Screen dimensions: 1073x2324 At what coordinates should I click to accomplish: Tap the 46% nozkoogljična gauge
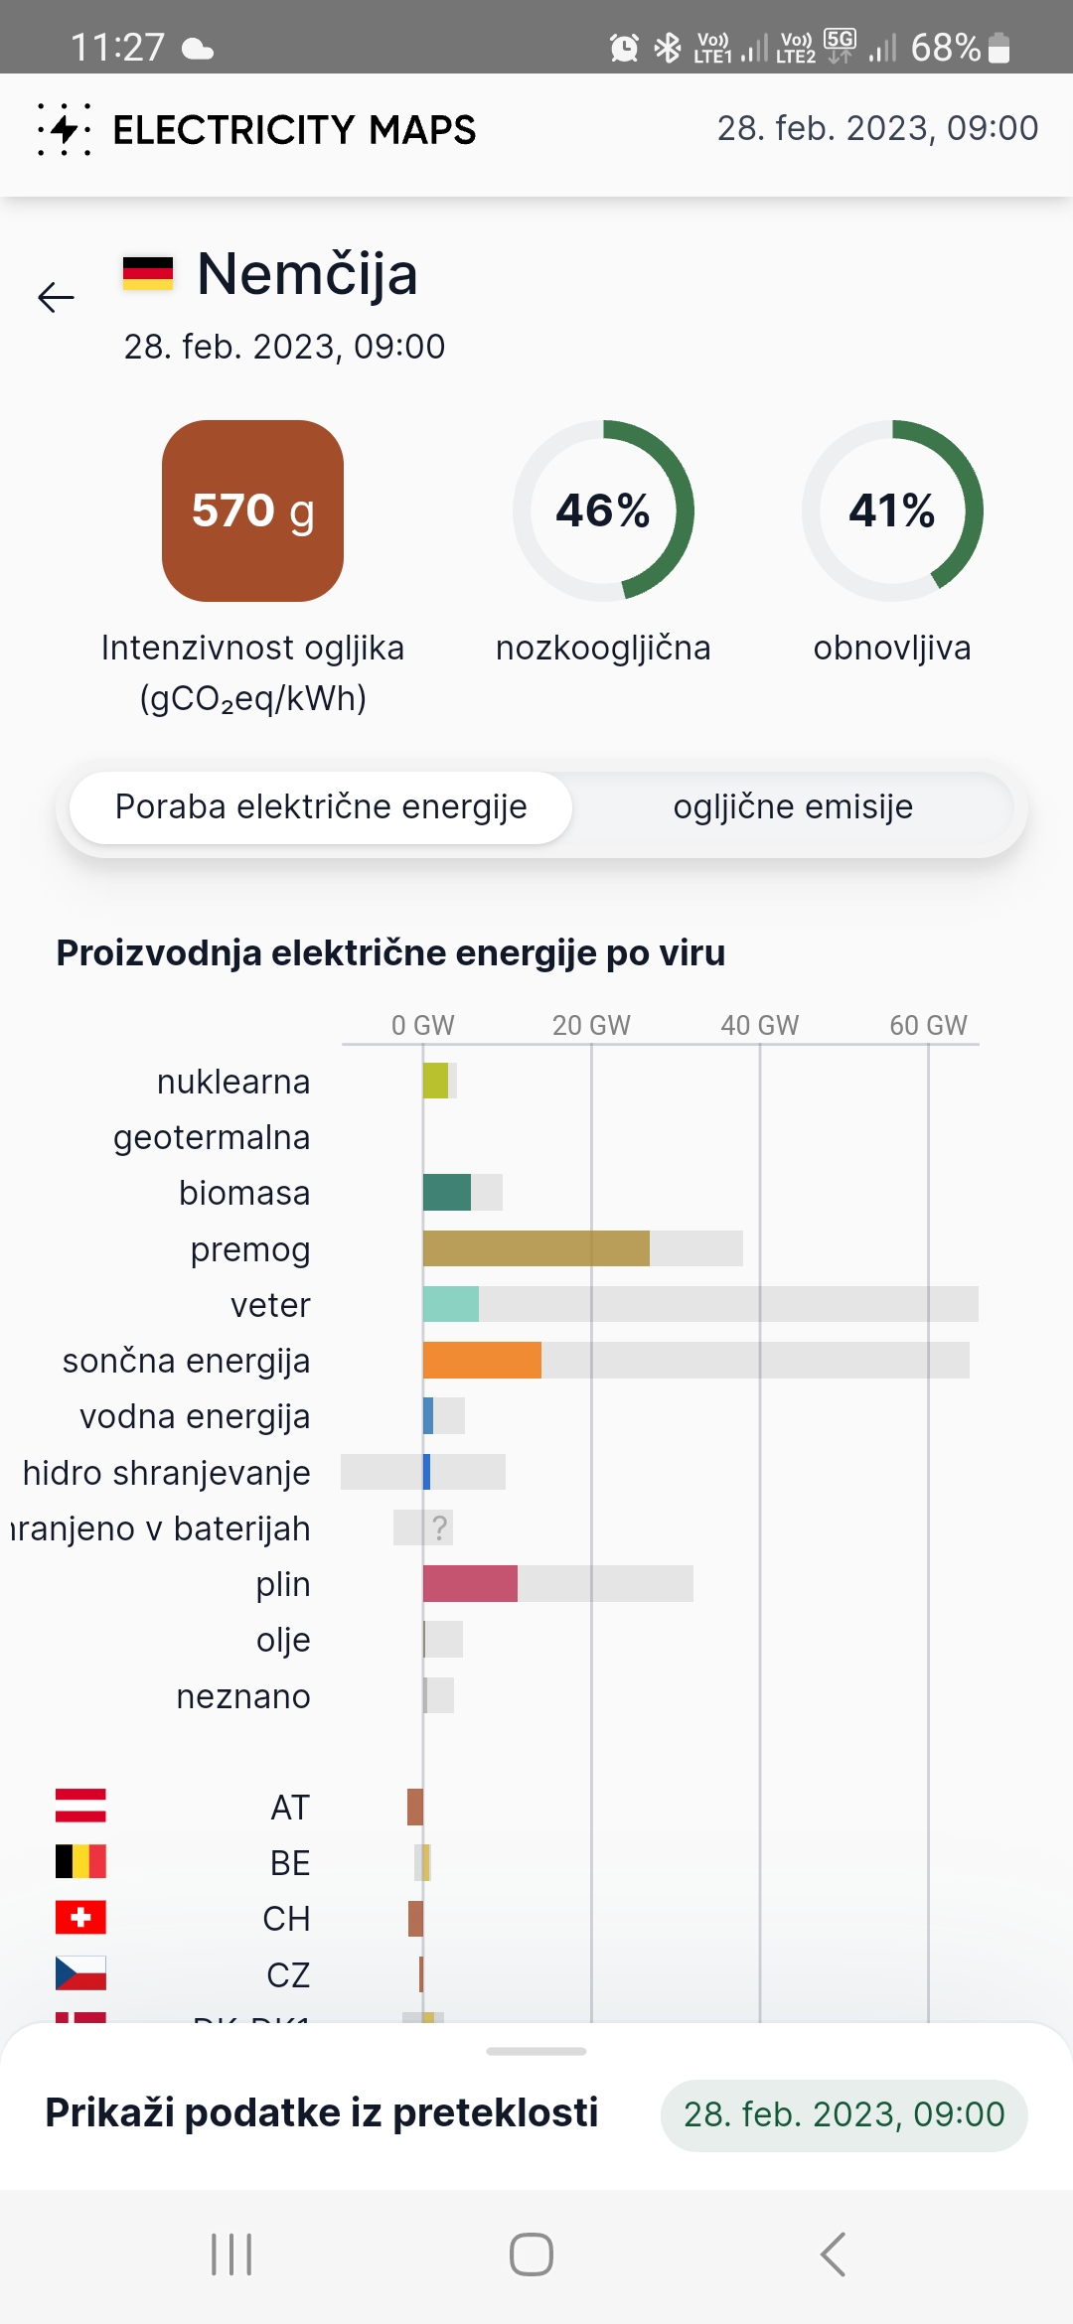603,510
